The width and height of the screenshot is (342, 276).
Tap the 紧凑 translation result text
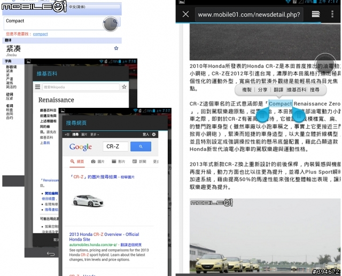[x=13, y=49]
